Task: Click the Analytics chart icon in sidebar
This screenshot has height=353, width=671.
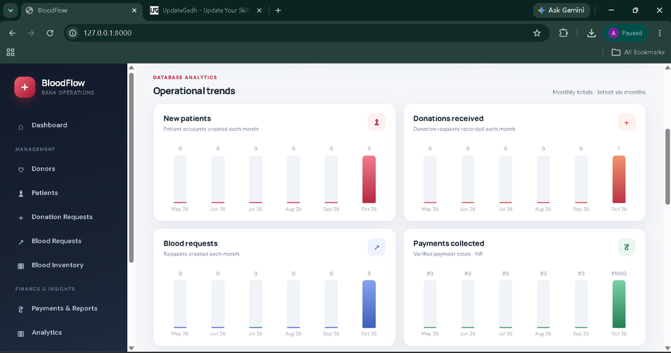Action: [20, 333]
